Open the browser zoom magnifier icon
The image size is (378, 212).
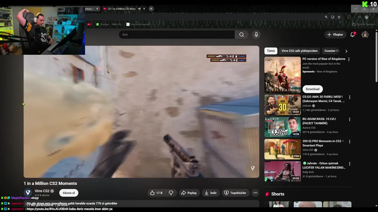point(326,17)
